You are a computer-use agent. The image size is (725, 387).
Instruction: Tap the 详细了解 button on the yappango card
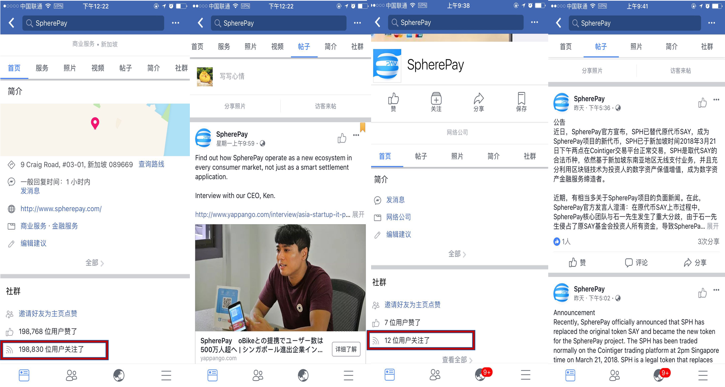(346, 349)
